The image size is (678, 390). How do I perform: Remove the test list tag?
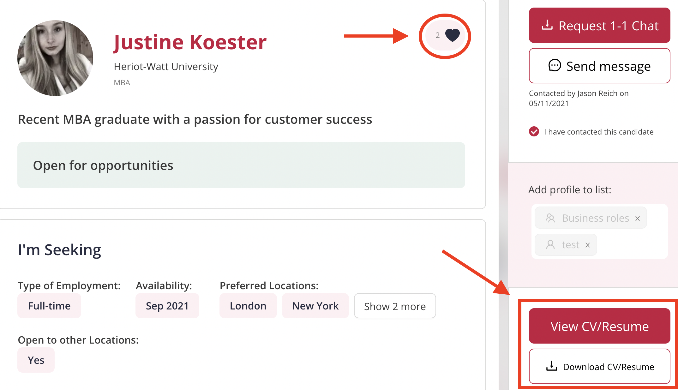[x=588, y=245]
